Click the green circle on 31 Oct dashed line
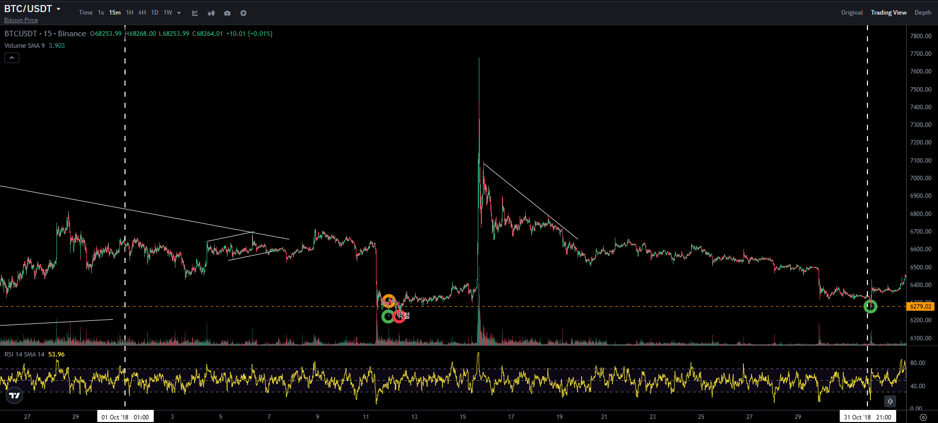The height and width of the screenshot is (423, 938). point(870,306)
